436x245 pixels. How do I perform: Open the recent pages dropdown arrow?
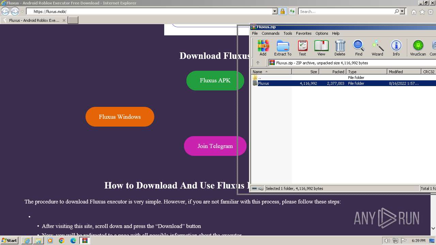tap(22, 12)
